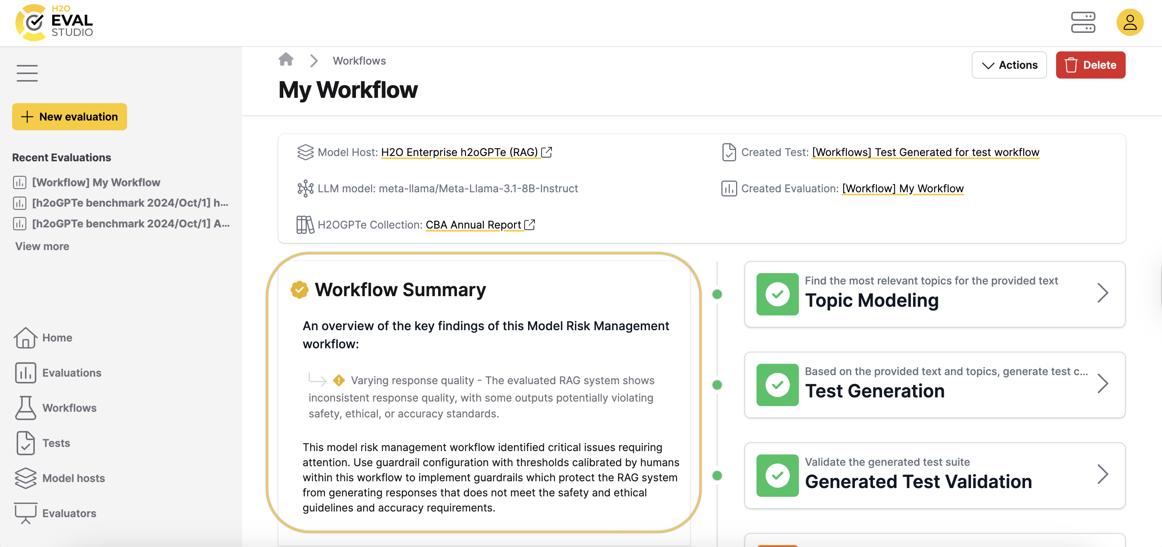Screen dimensions: 1162x547
Task: Click the New evaluation button
Action: point(69,117)
